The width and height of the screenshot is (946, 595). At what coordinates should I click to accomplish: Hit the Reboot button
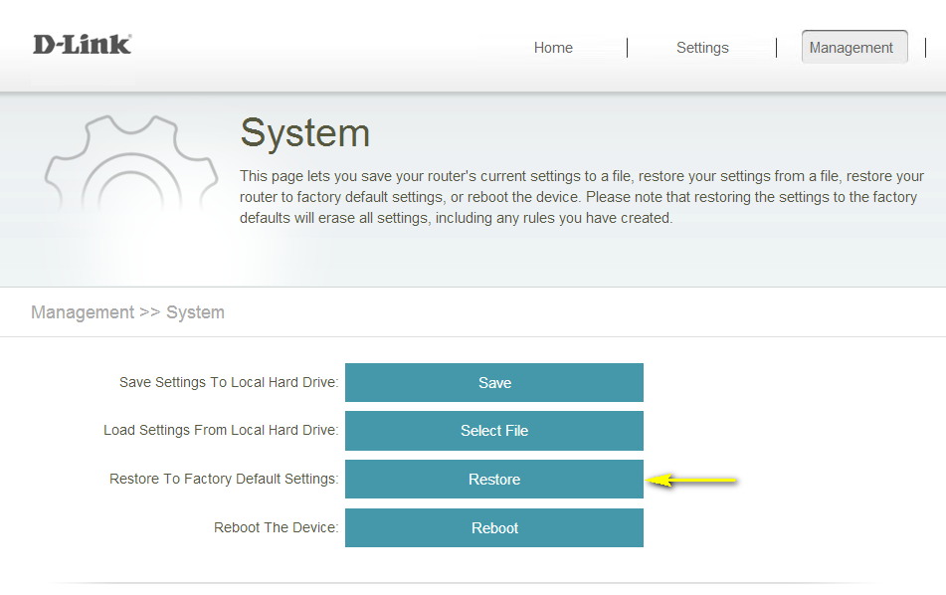[x=494, y=528]
